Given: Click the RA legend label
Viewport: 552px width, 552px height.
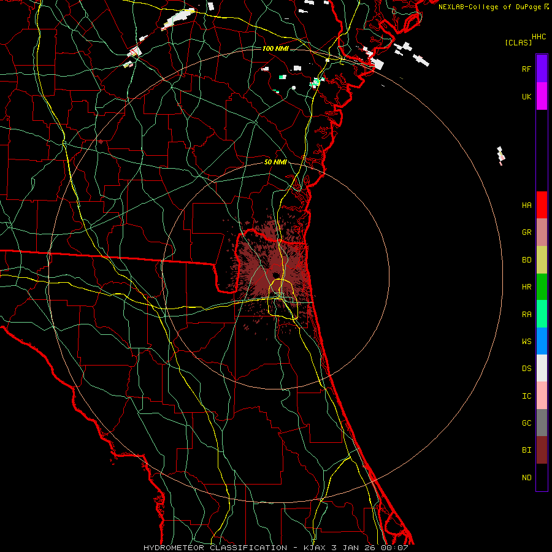Looking at the screenshot, I should tap(527, 315).
